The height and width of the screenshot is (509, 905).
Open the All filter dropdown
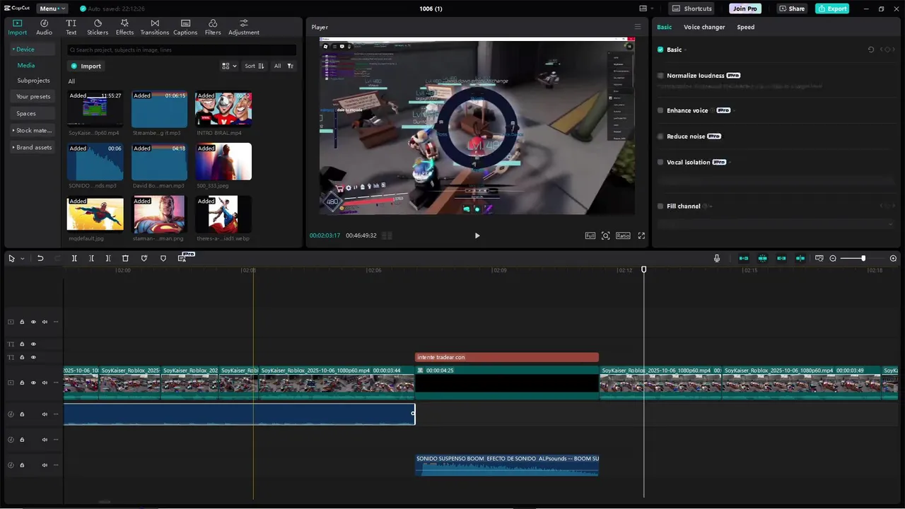pos(283,66)
